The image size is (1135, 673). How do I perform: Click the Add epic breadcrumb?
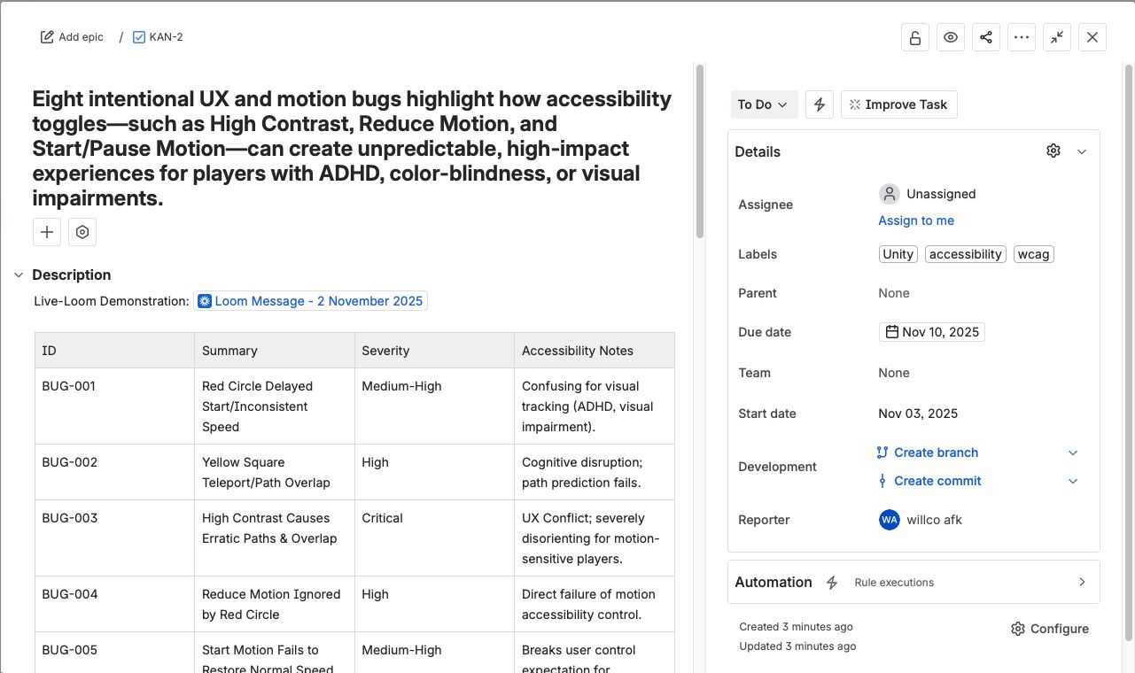[x=73, y=37]
